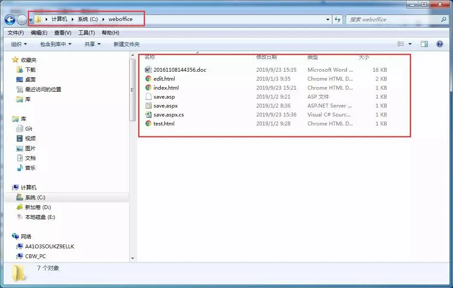
Task: Expand the arrow after 系统 (C:) in the breadcrumb
Action: coord(103,19)
